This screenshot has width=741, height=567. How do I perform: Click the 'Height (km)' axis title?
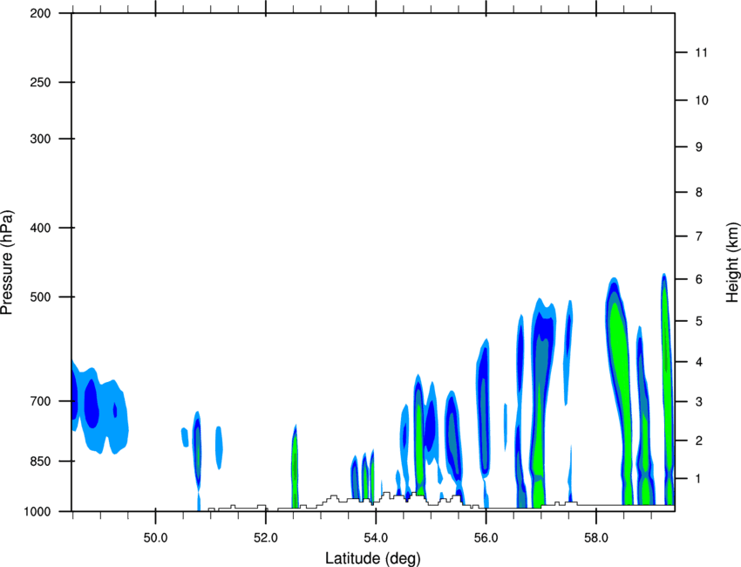732,262
